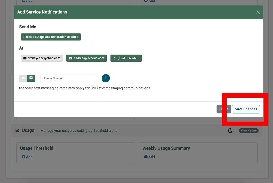
Task: Click the standard text messaging rates notice
Action: tap(85, 88)
